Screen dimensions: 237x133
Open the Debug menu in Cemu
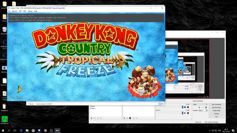tap(30, 11)
